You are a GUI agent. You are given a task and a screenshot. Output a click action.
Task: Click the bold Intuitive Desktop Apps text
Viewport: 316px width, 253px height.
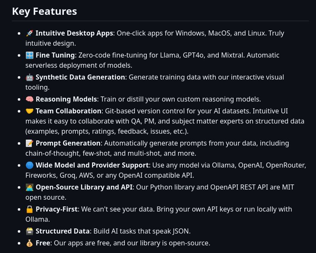click(x=74, y=33)
